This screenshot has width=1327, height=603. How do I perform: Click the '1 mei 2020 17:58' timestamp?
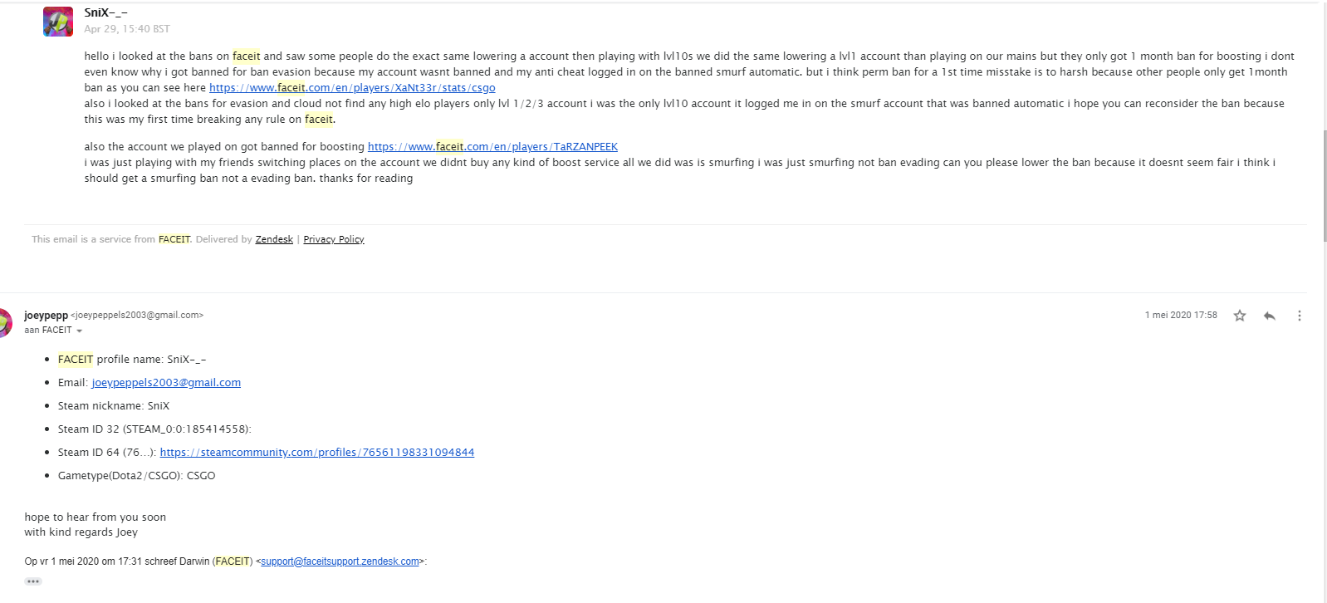click(x=1180, y=316)
